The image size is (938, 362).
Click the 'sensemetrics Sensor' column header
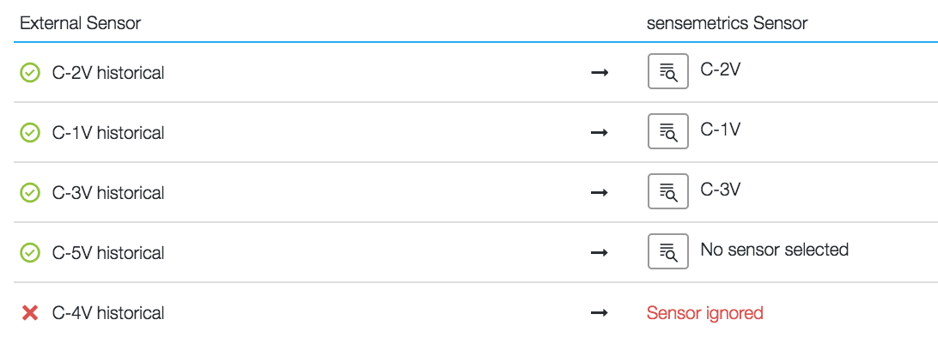tap(727, 23)
